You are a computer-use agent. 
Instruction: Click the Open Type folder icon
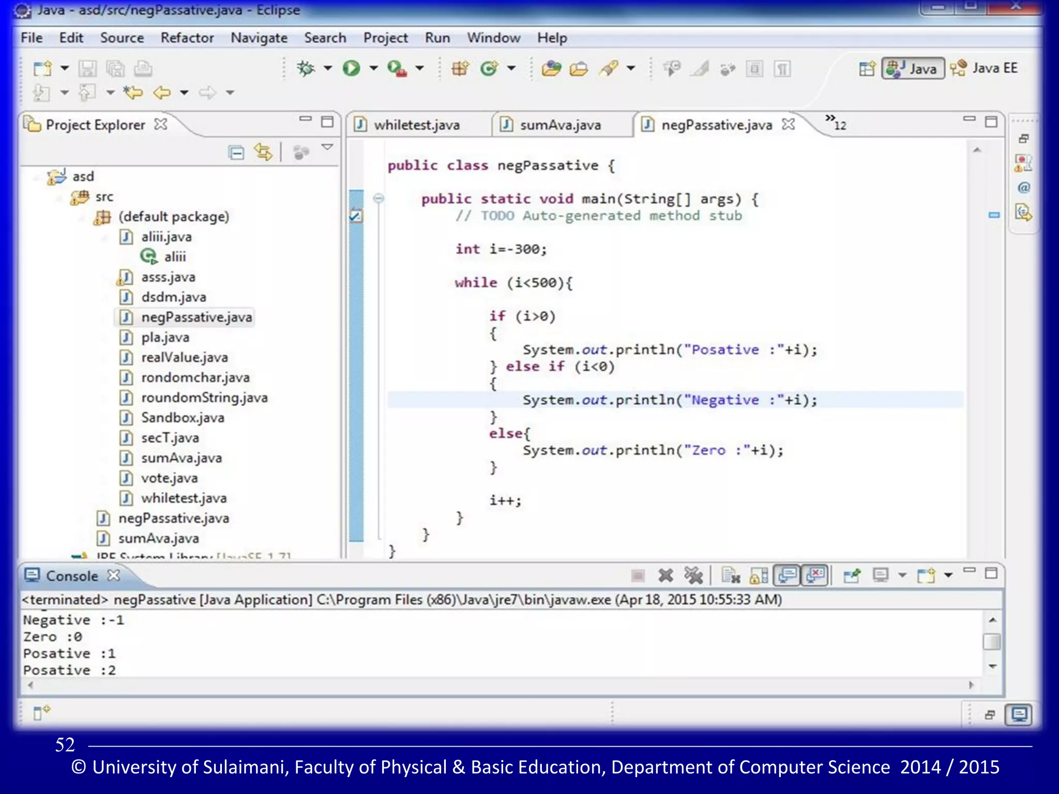click(x=551, y=69)
